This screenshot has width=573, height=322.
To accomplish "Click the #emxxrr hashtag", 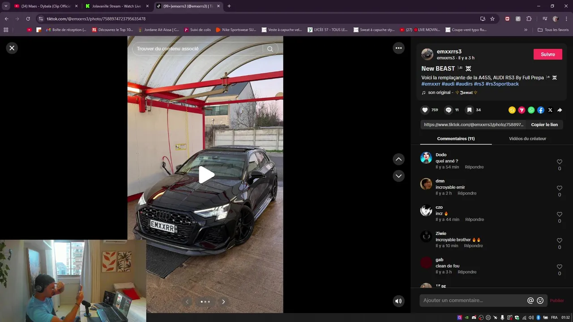I will coord(431,84).
